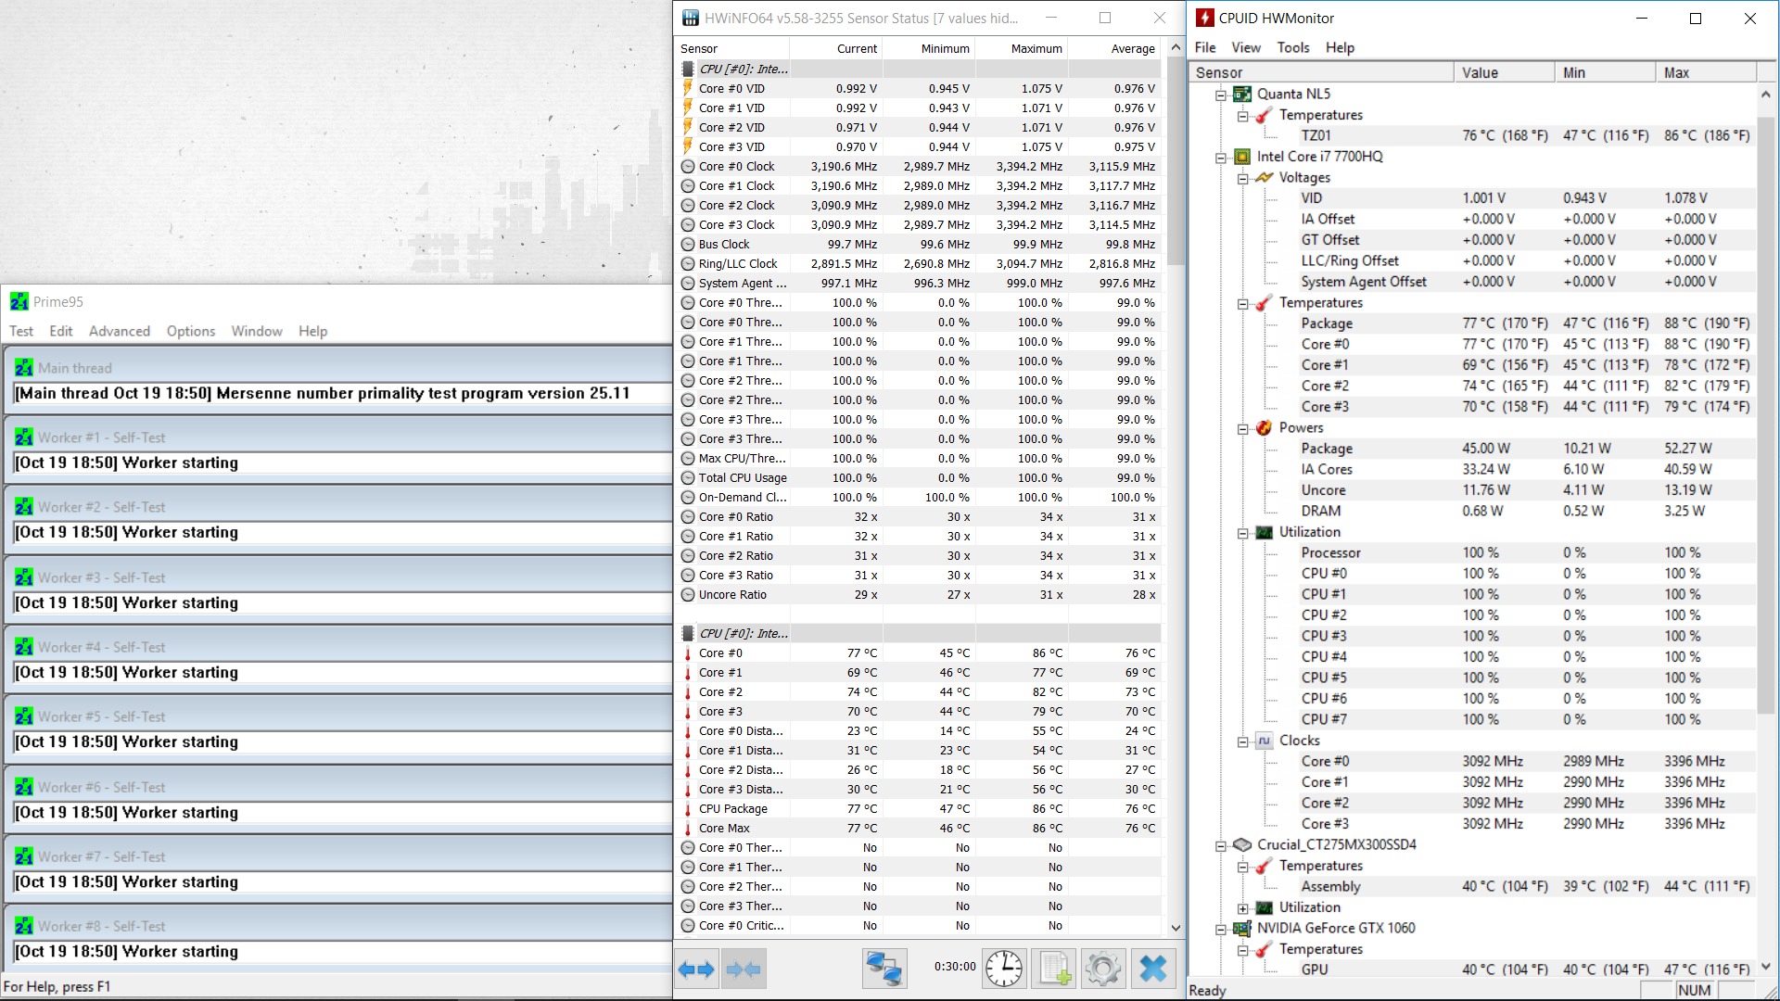Expand the SSD Utilization group
The height and width of the screenshot is (1001, 1780).
click(x=1242, y=908)
